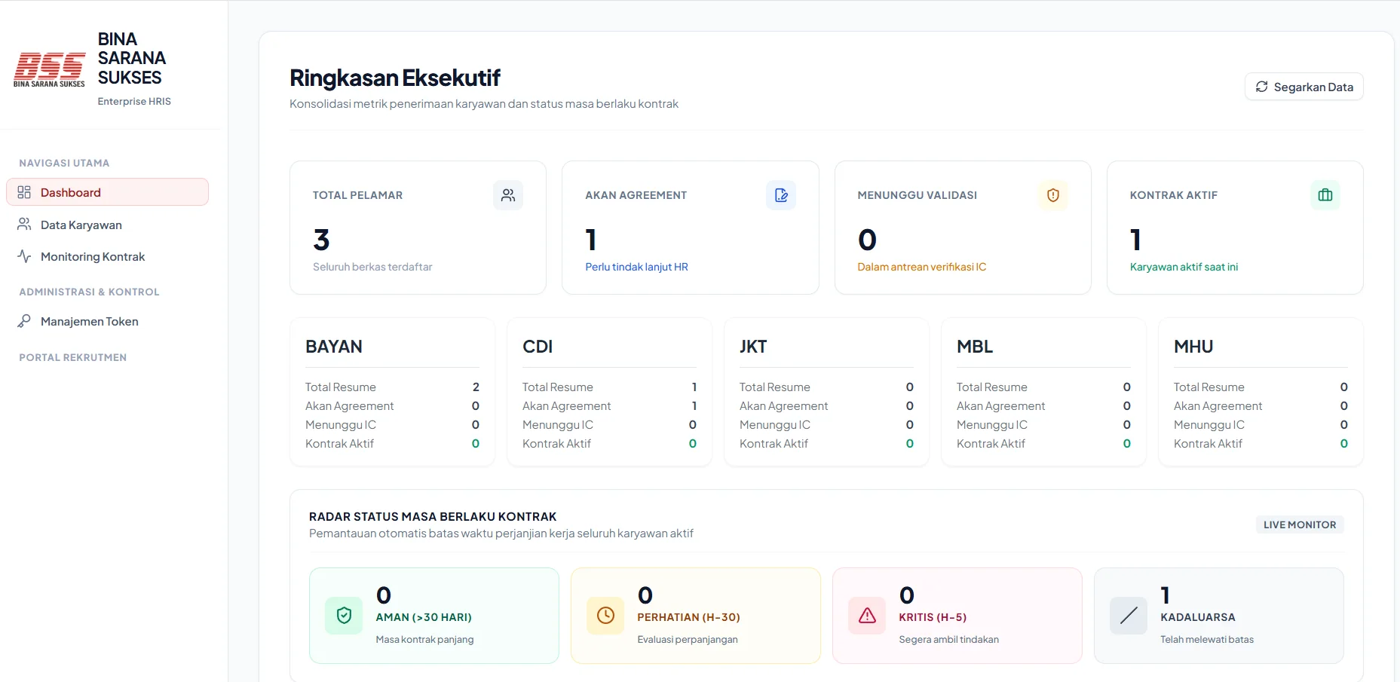Click the PORTAL REKRUTMEN section header

[x=73, y=357]
